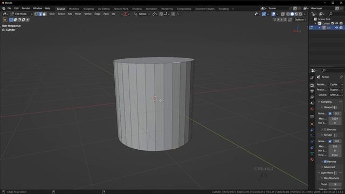
Task: Open the Options dropdown
Action: [x=300, y=20]
